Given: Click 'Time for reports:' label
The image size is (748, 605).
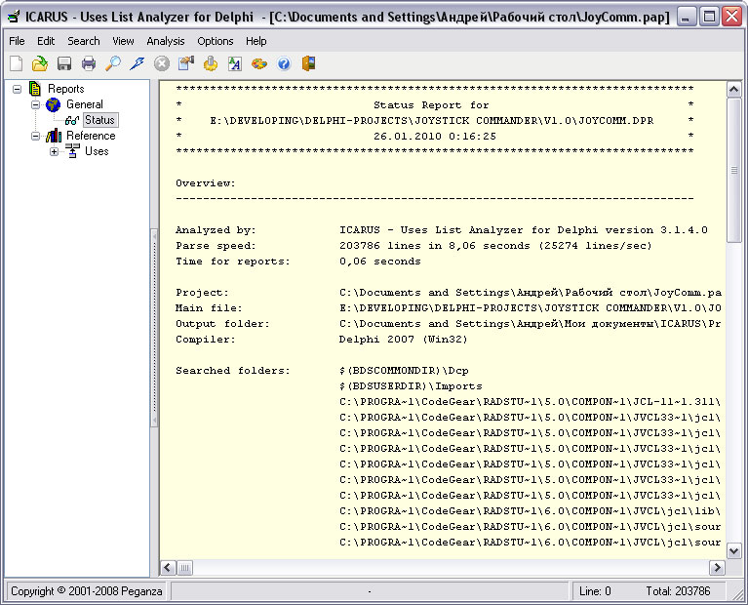Looking at the screenshot, I should 233,262.
